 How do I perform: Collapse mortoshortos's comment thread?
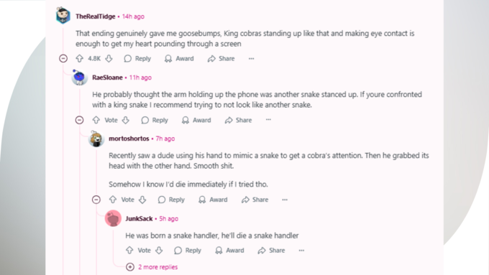point(96,200)
